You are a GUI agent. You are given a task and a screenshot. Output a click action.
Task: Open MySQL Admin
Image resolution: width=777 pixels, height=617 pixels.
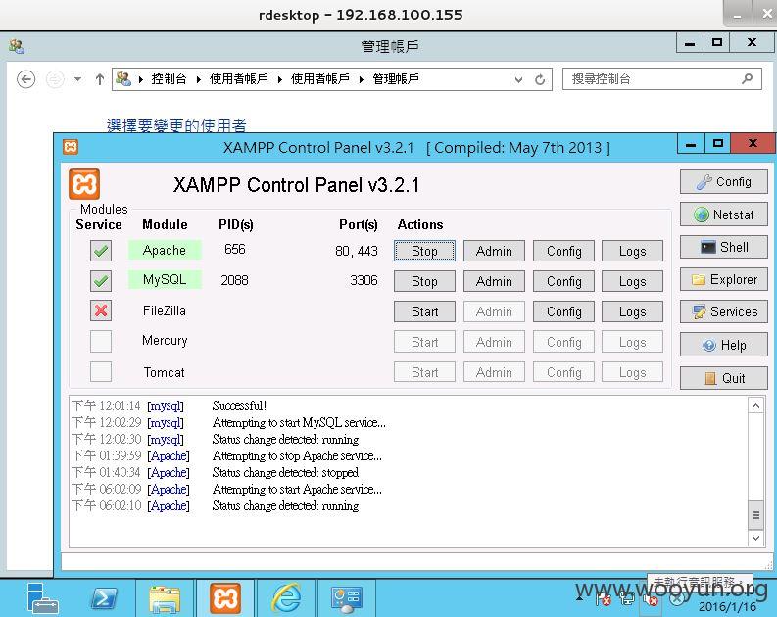(x=494, y=281)
